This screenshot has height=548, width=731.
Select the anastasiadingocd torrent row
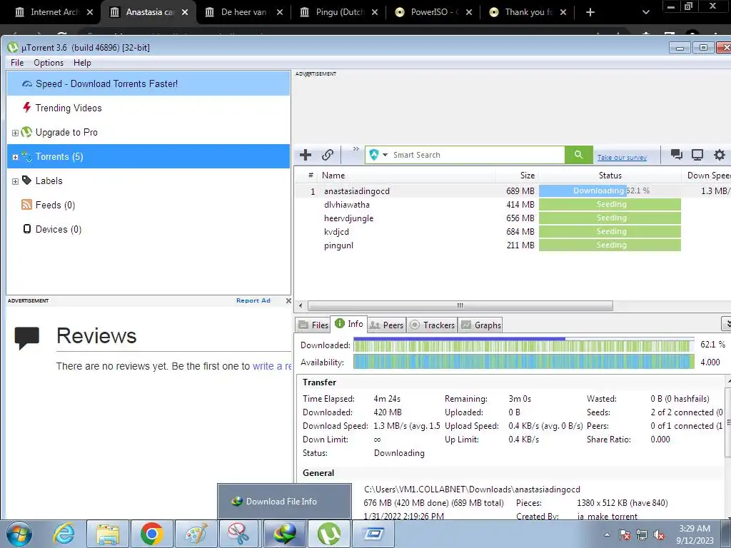(x=513, y=191)
